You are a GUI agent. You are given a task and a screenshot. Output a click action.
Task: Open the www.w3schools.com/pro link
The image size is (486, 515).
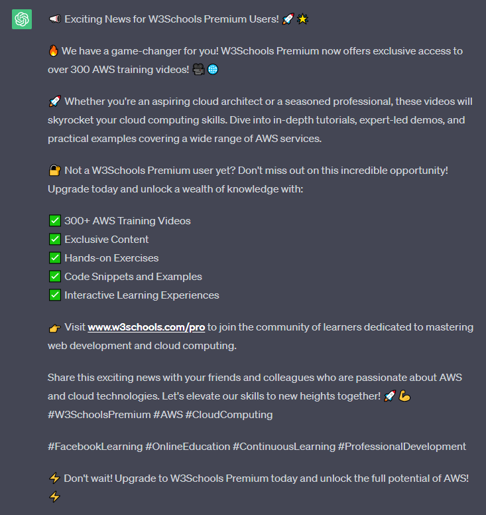[146, 327]
